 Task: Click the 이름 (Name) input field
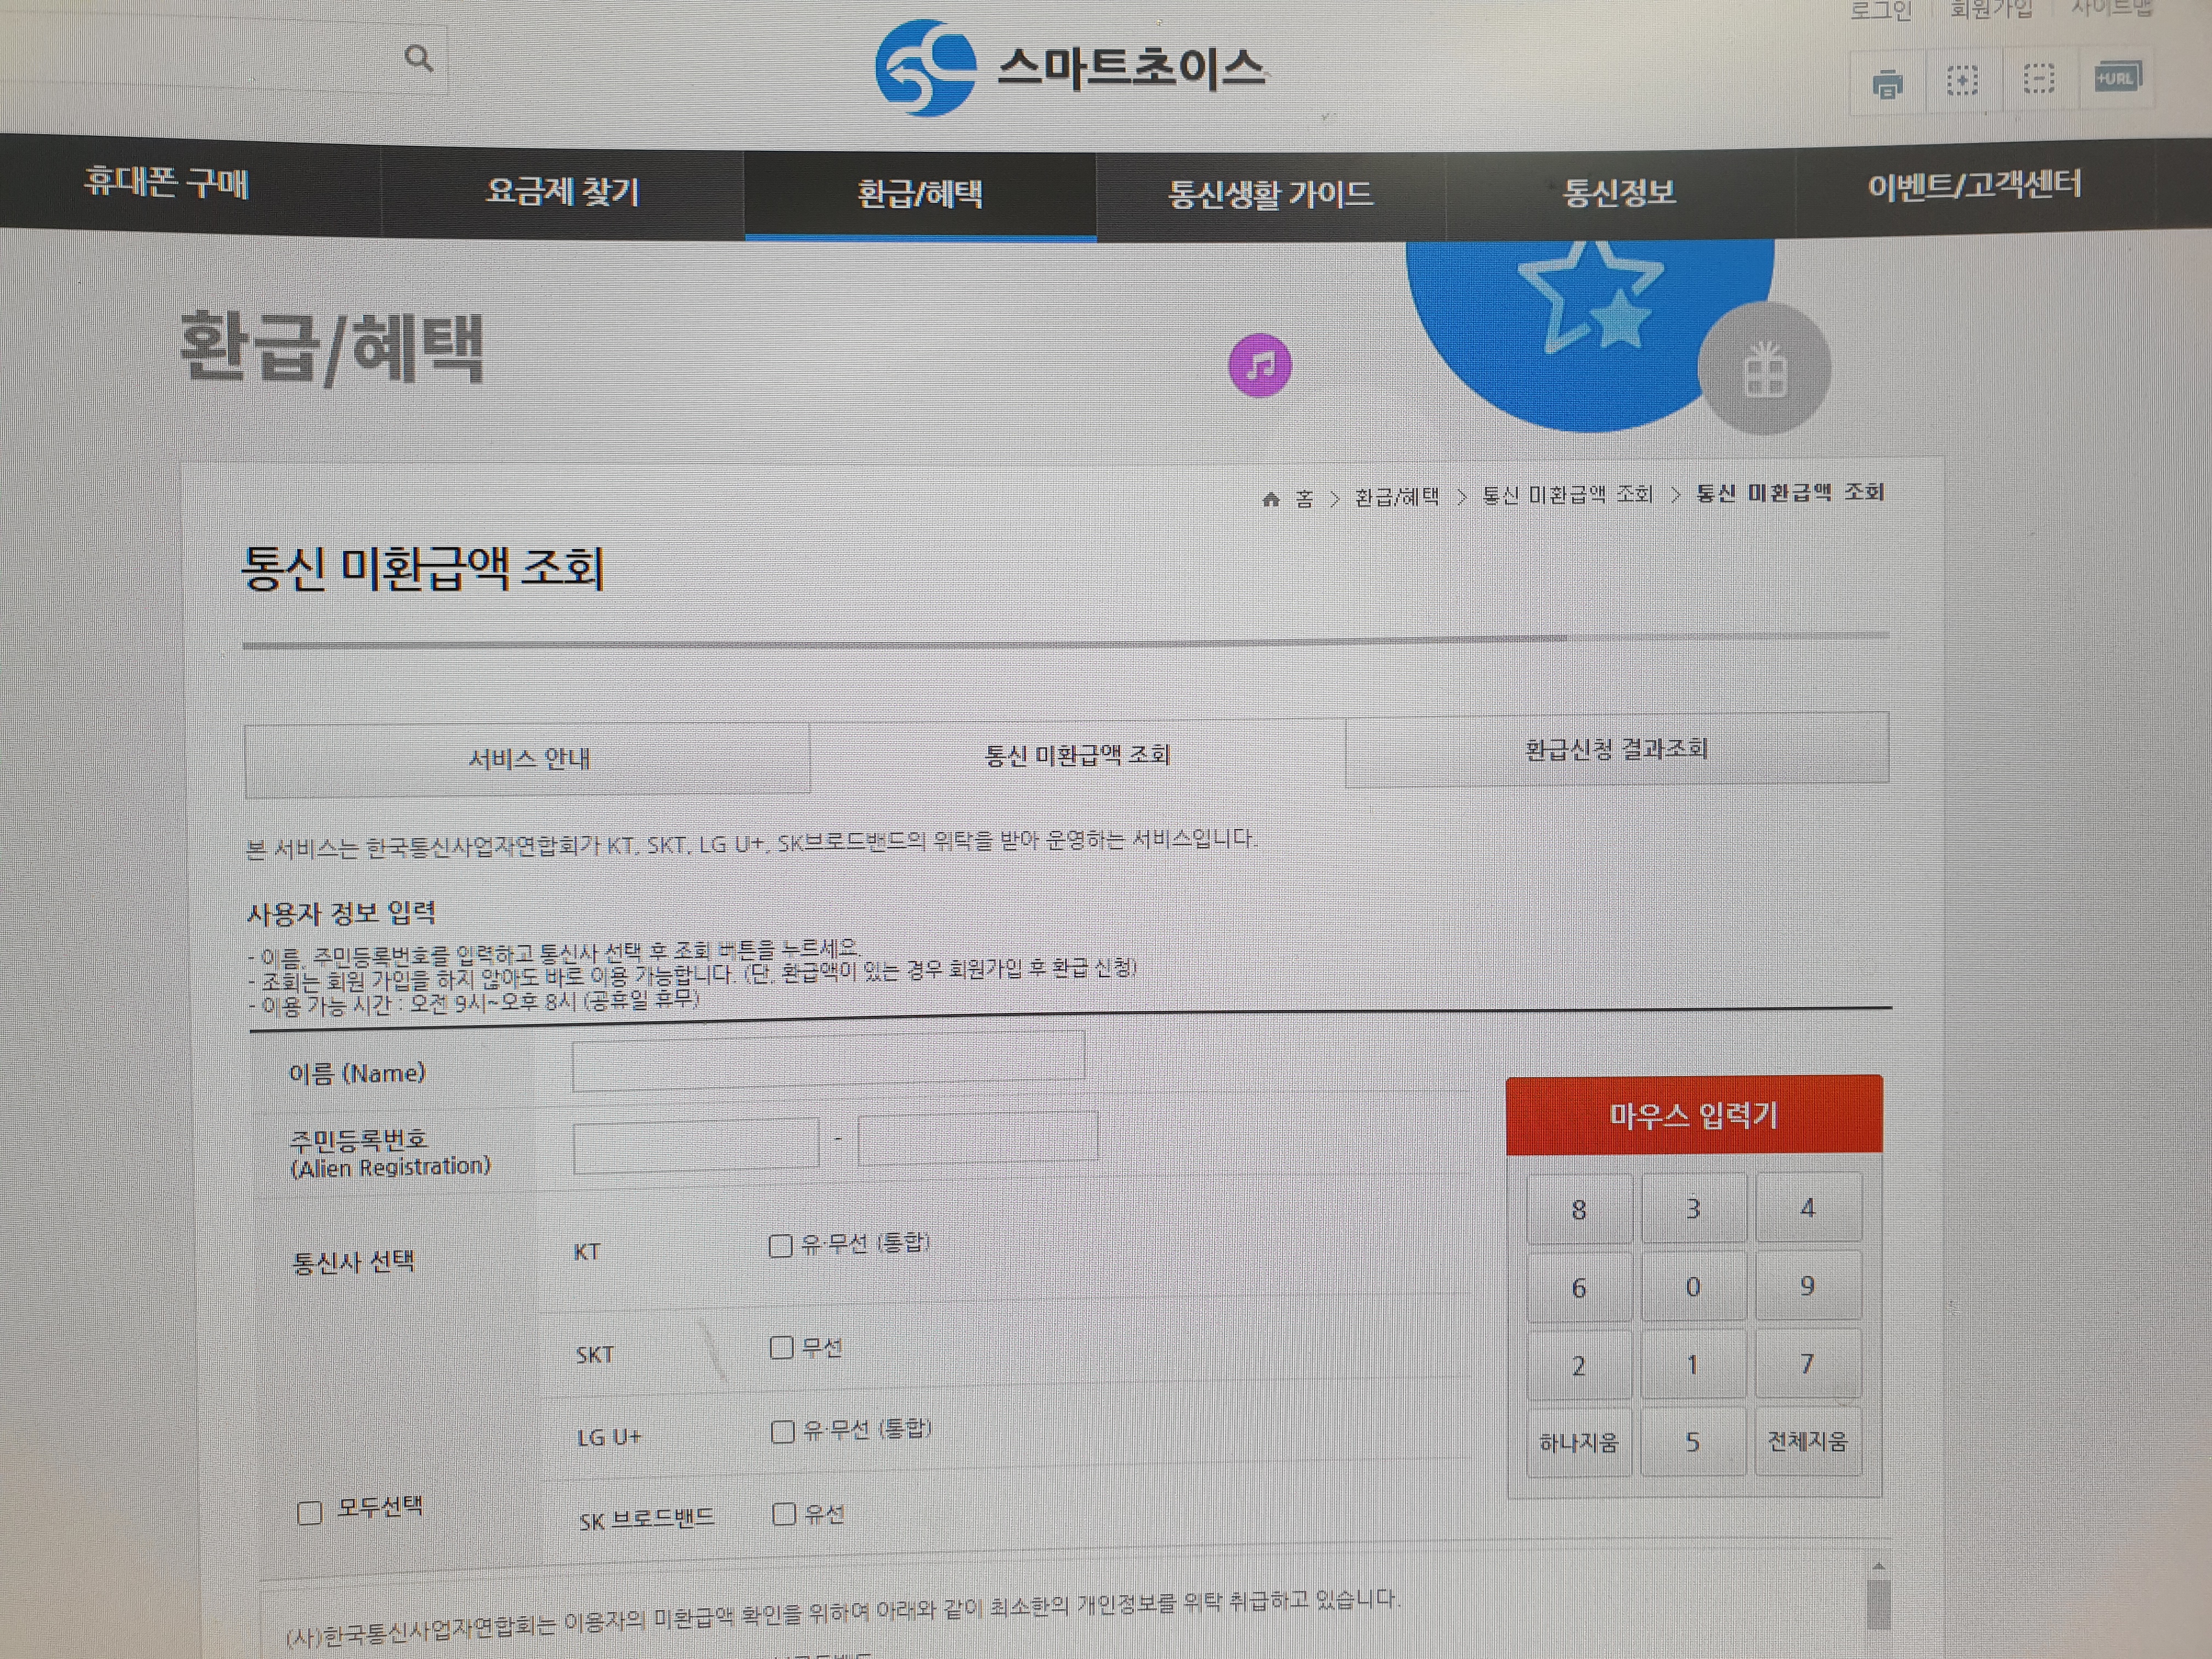[x=827, y=1059]
